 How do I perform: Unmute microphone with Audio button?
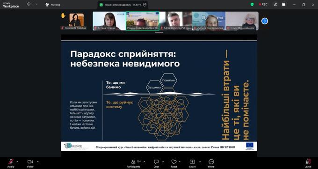[11, 163]
